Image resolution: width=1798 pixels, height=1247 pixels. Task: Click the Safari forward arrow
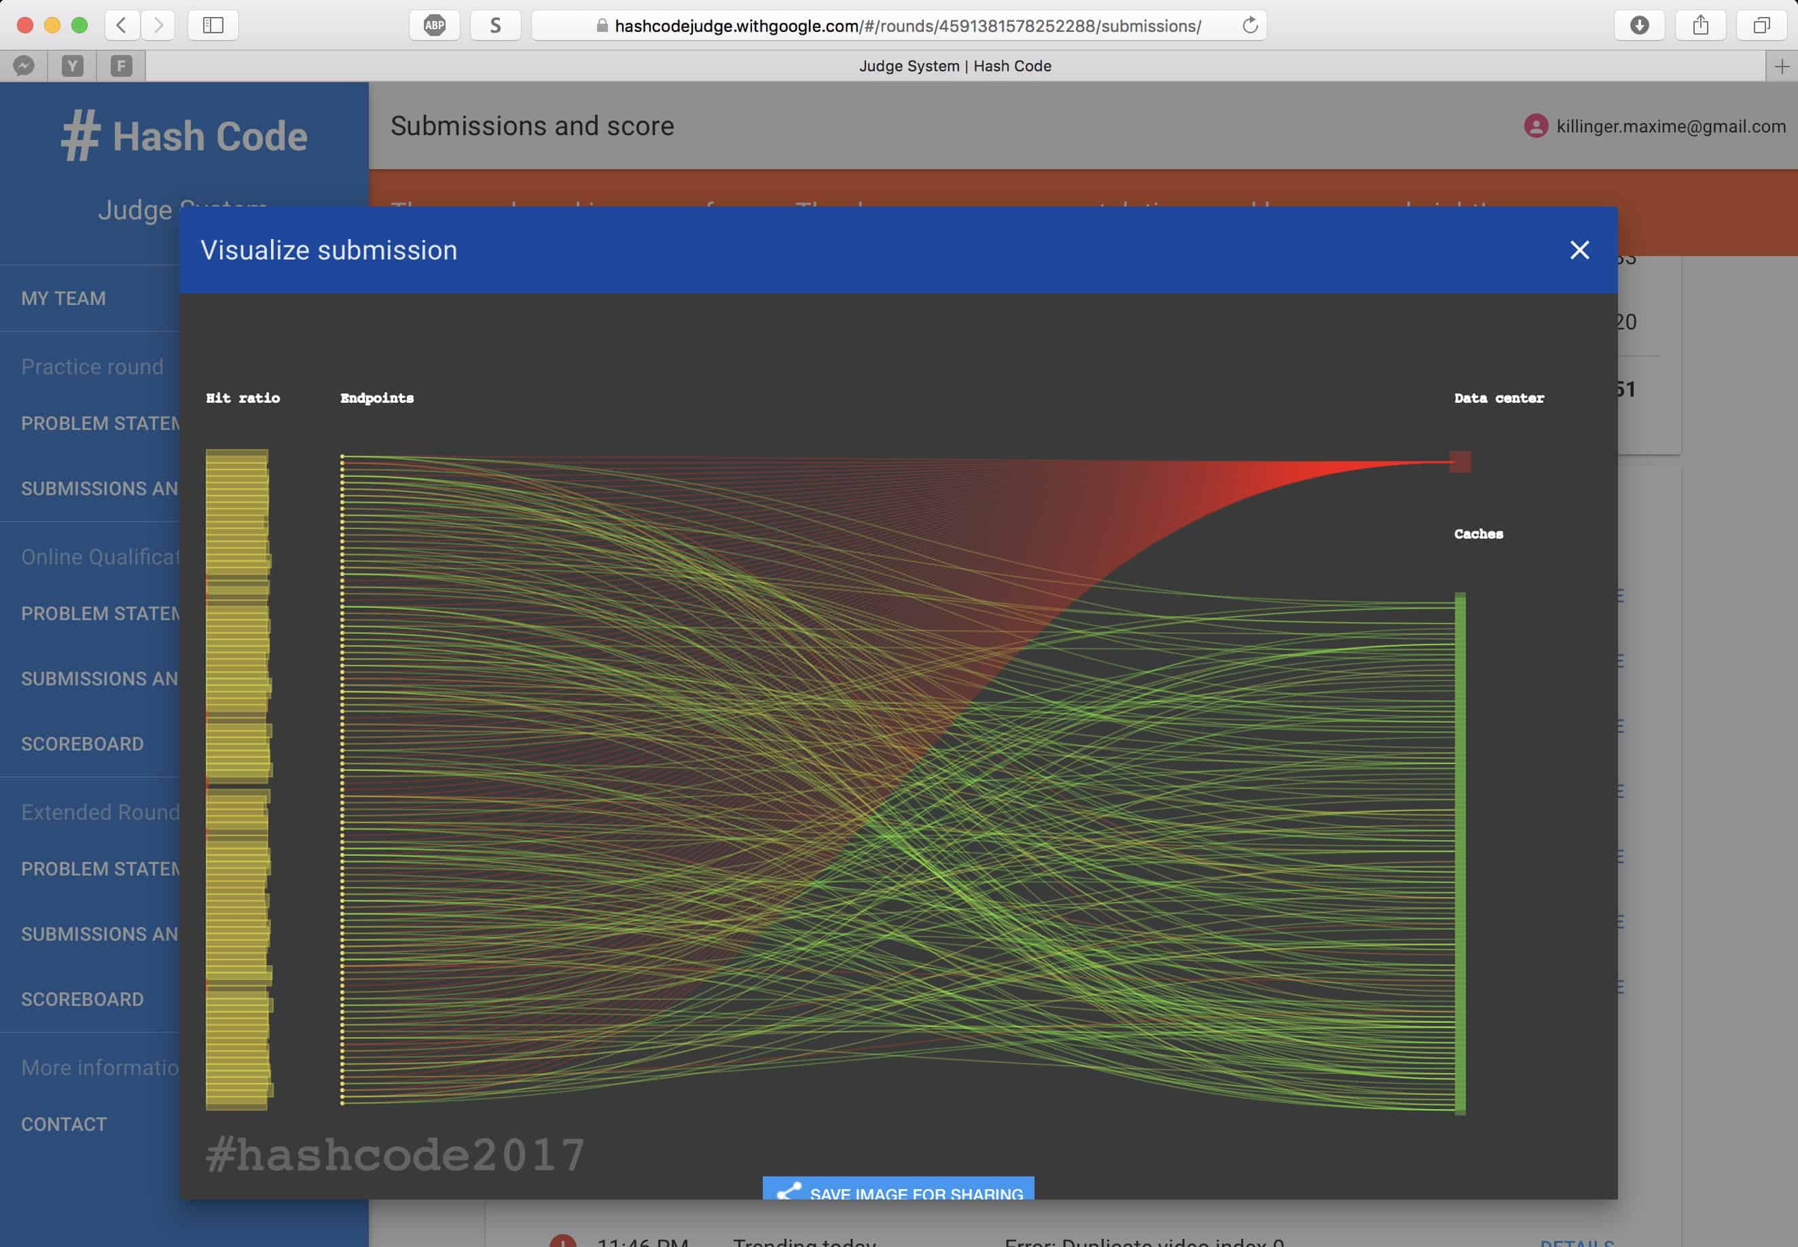tap(158, 25)
